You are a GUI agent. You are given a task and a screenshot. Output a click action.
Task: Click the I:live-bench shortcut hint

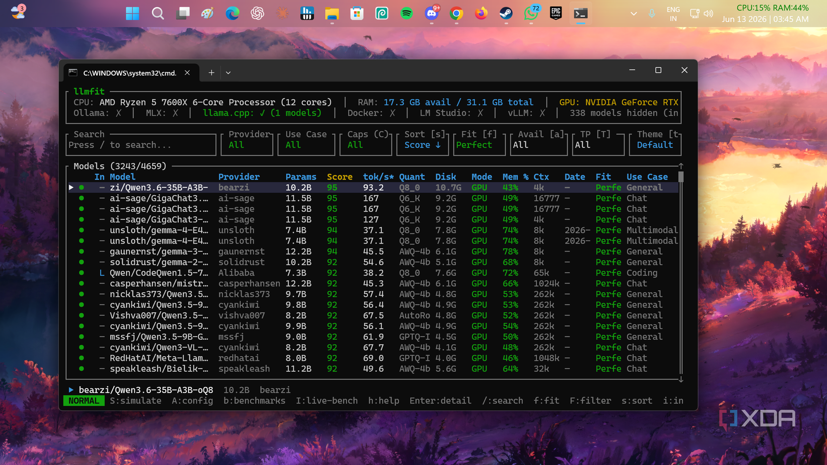click(x=327, y=401)
